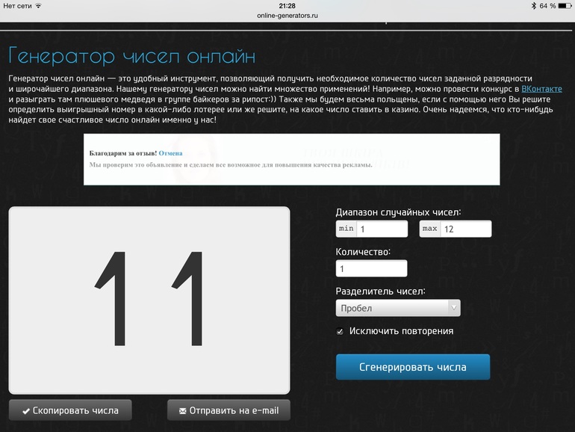The width and height of the screenshot is (575, 432).
Task: Click the checkmark icon on Скопировать числа
Action: tap(26, 410)
